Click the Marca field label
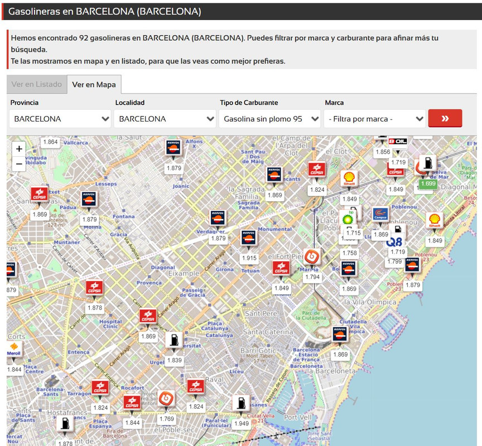 (x=334, y=103)
